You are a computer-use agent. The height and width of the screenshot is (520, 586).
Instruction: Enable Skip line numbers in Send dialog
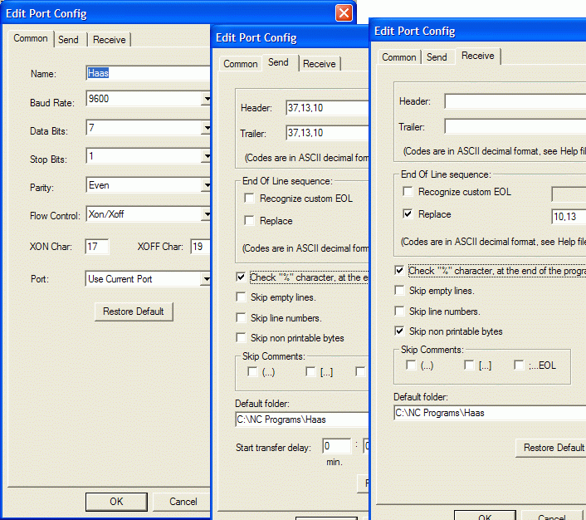pos(241,318)
